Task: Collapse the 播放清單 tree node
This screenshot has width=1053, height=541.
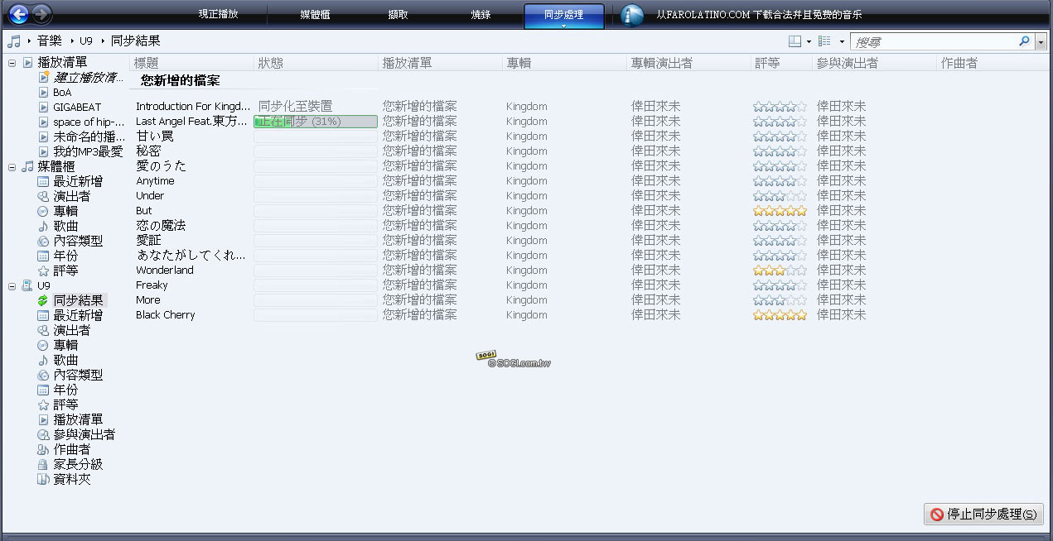Action: (x=12, y=63)
